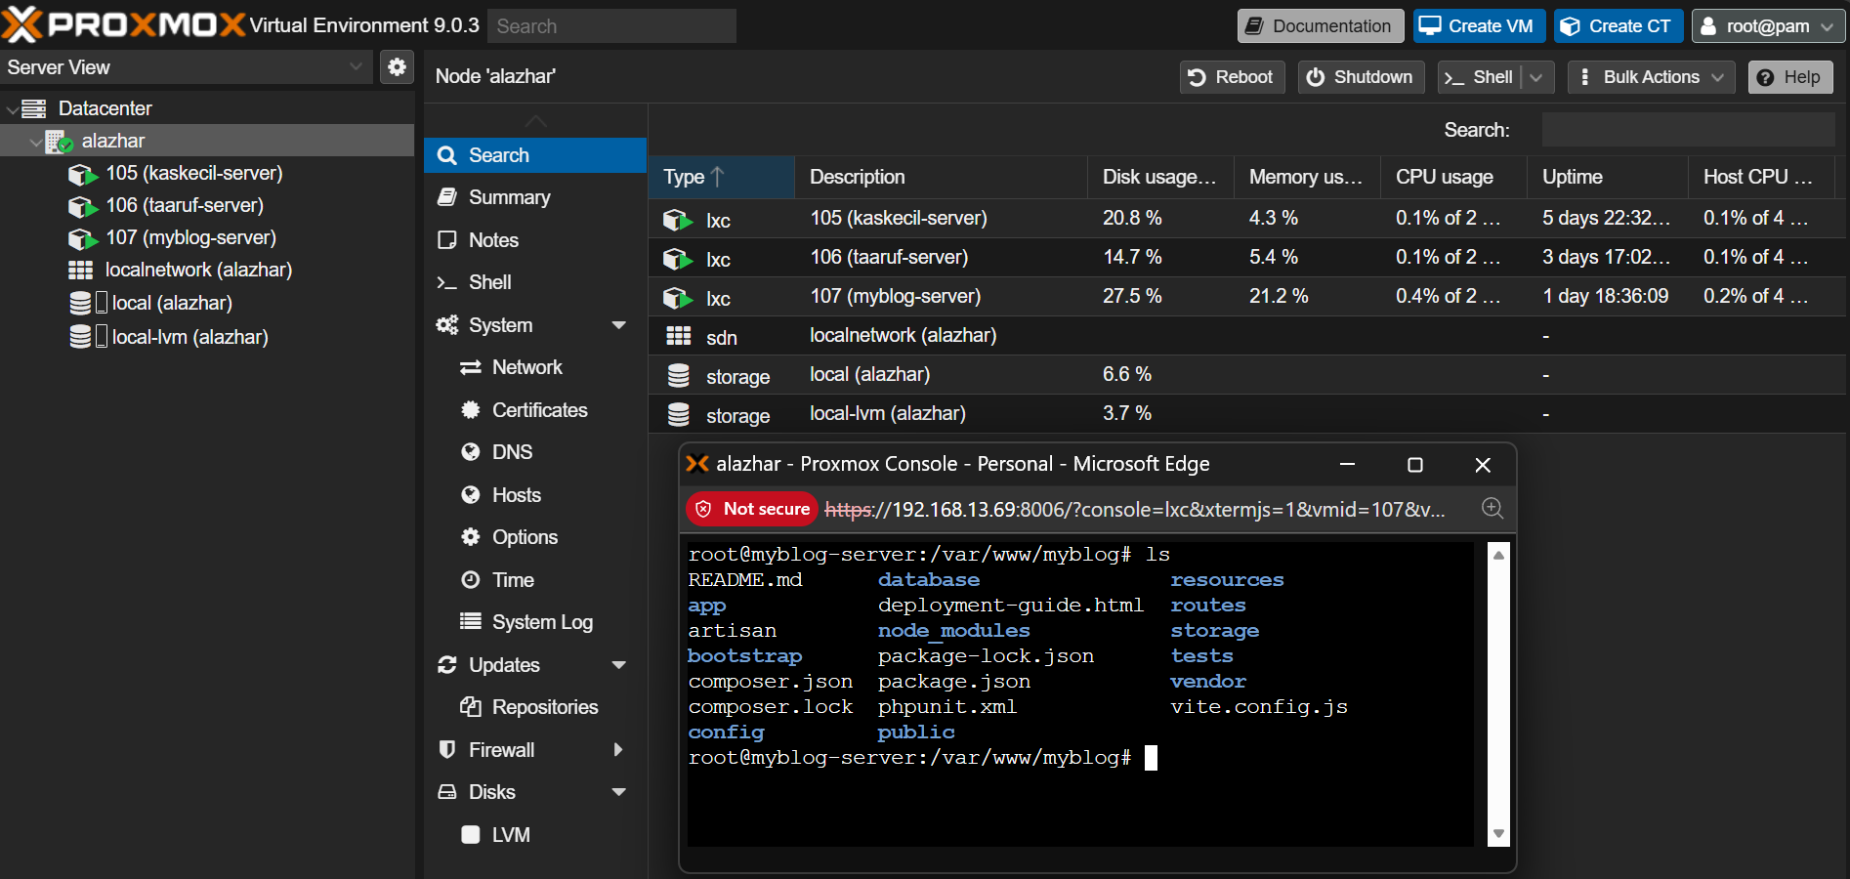This screenshot has height=879, width=1850.
Task: Collapse the Datacenter tree node
Action: (12, 108)
